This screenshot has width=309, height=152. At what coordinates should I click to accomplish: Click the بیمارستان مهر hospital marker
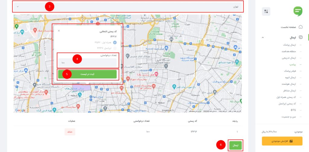coord(78,106)
